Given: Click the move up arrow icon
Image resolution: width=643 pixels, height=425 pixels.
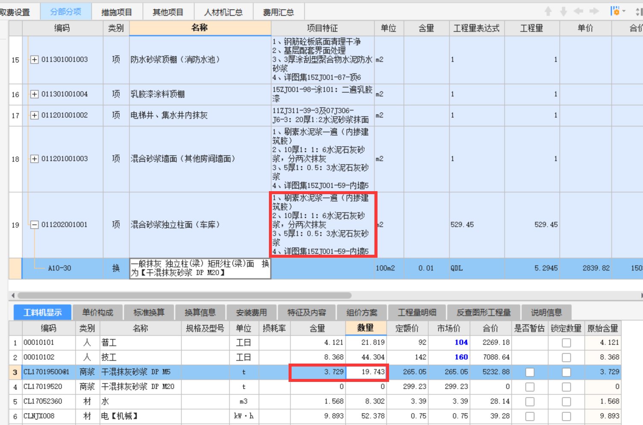Looking at the screenshot, I should [548, 12].
